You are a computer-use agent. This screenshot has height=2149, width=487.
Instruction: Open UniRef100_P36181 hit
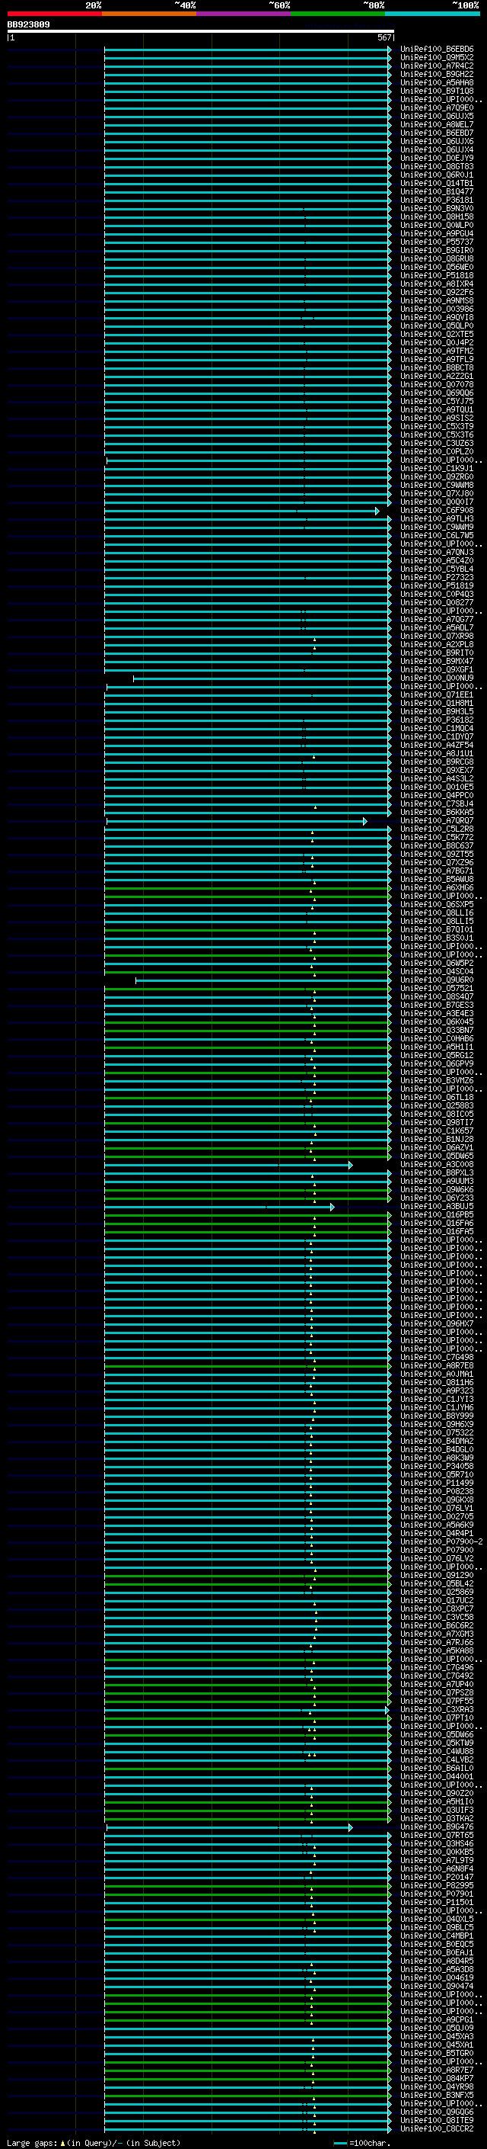click(x=437, y=200)
